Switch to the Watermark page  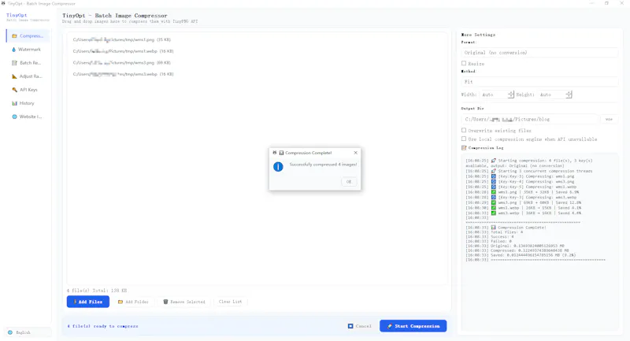coord(28,50)
